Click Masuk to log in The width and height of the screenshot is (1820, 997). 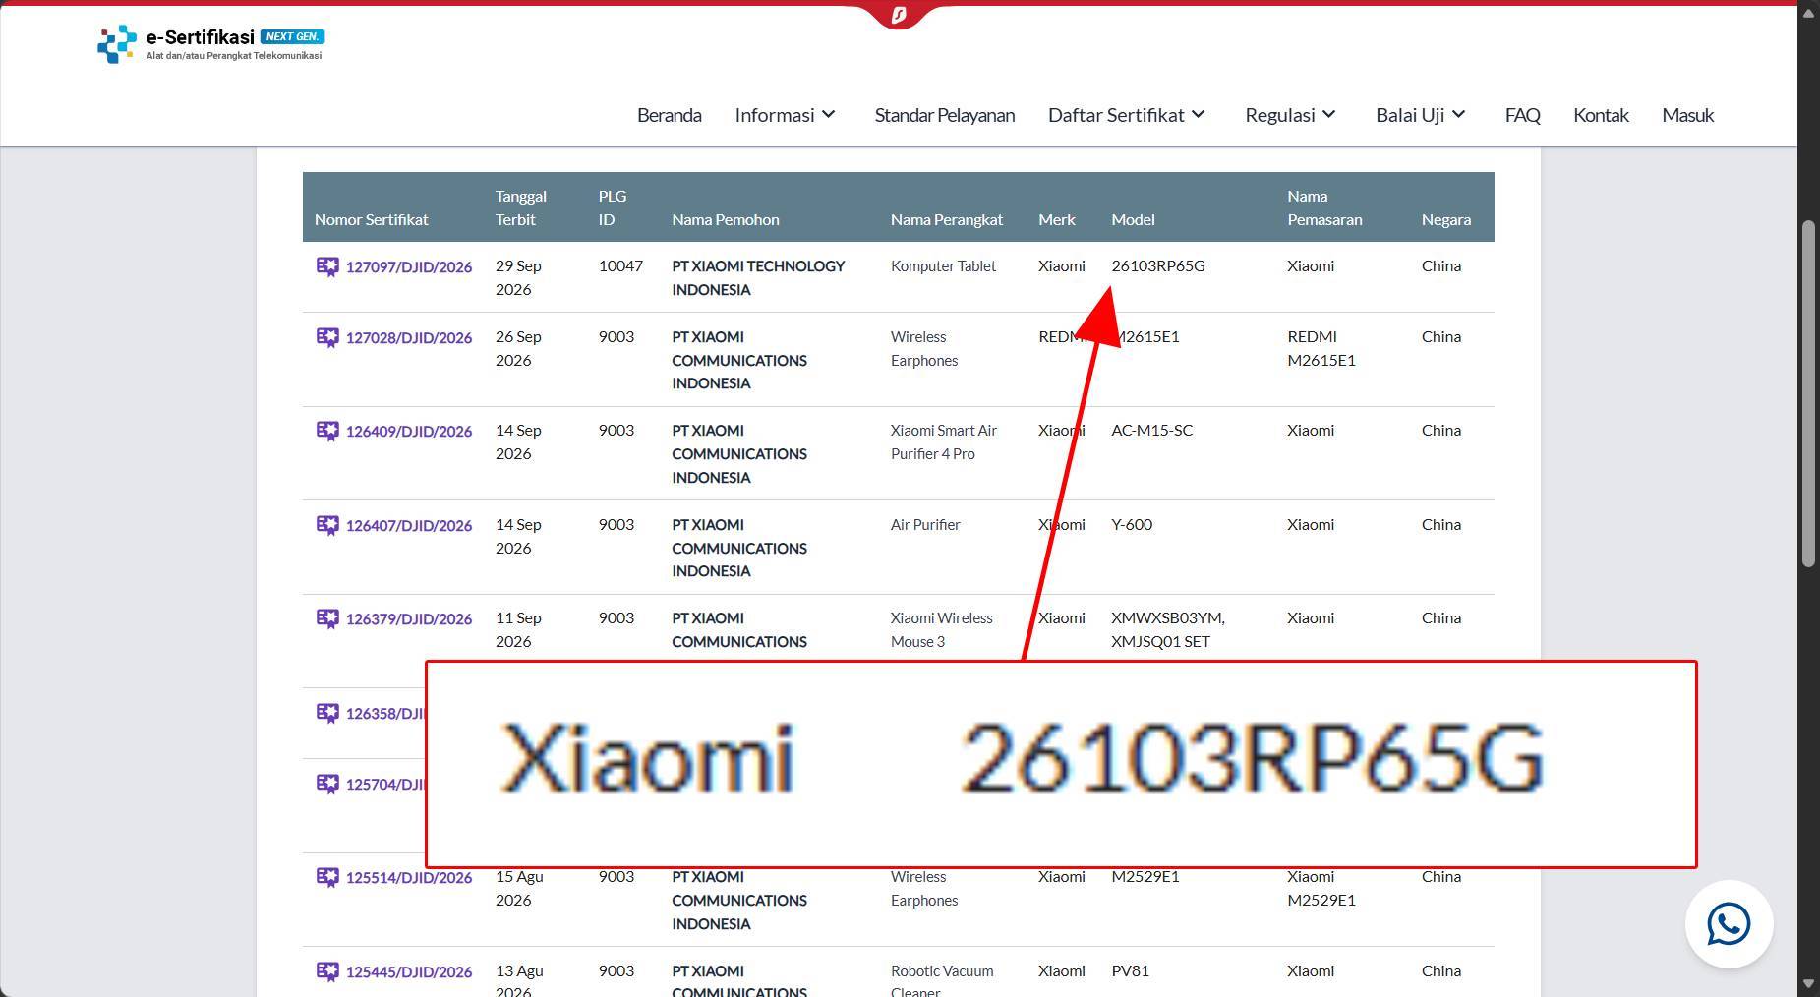[1687, 115]
